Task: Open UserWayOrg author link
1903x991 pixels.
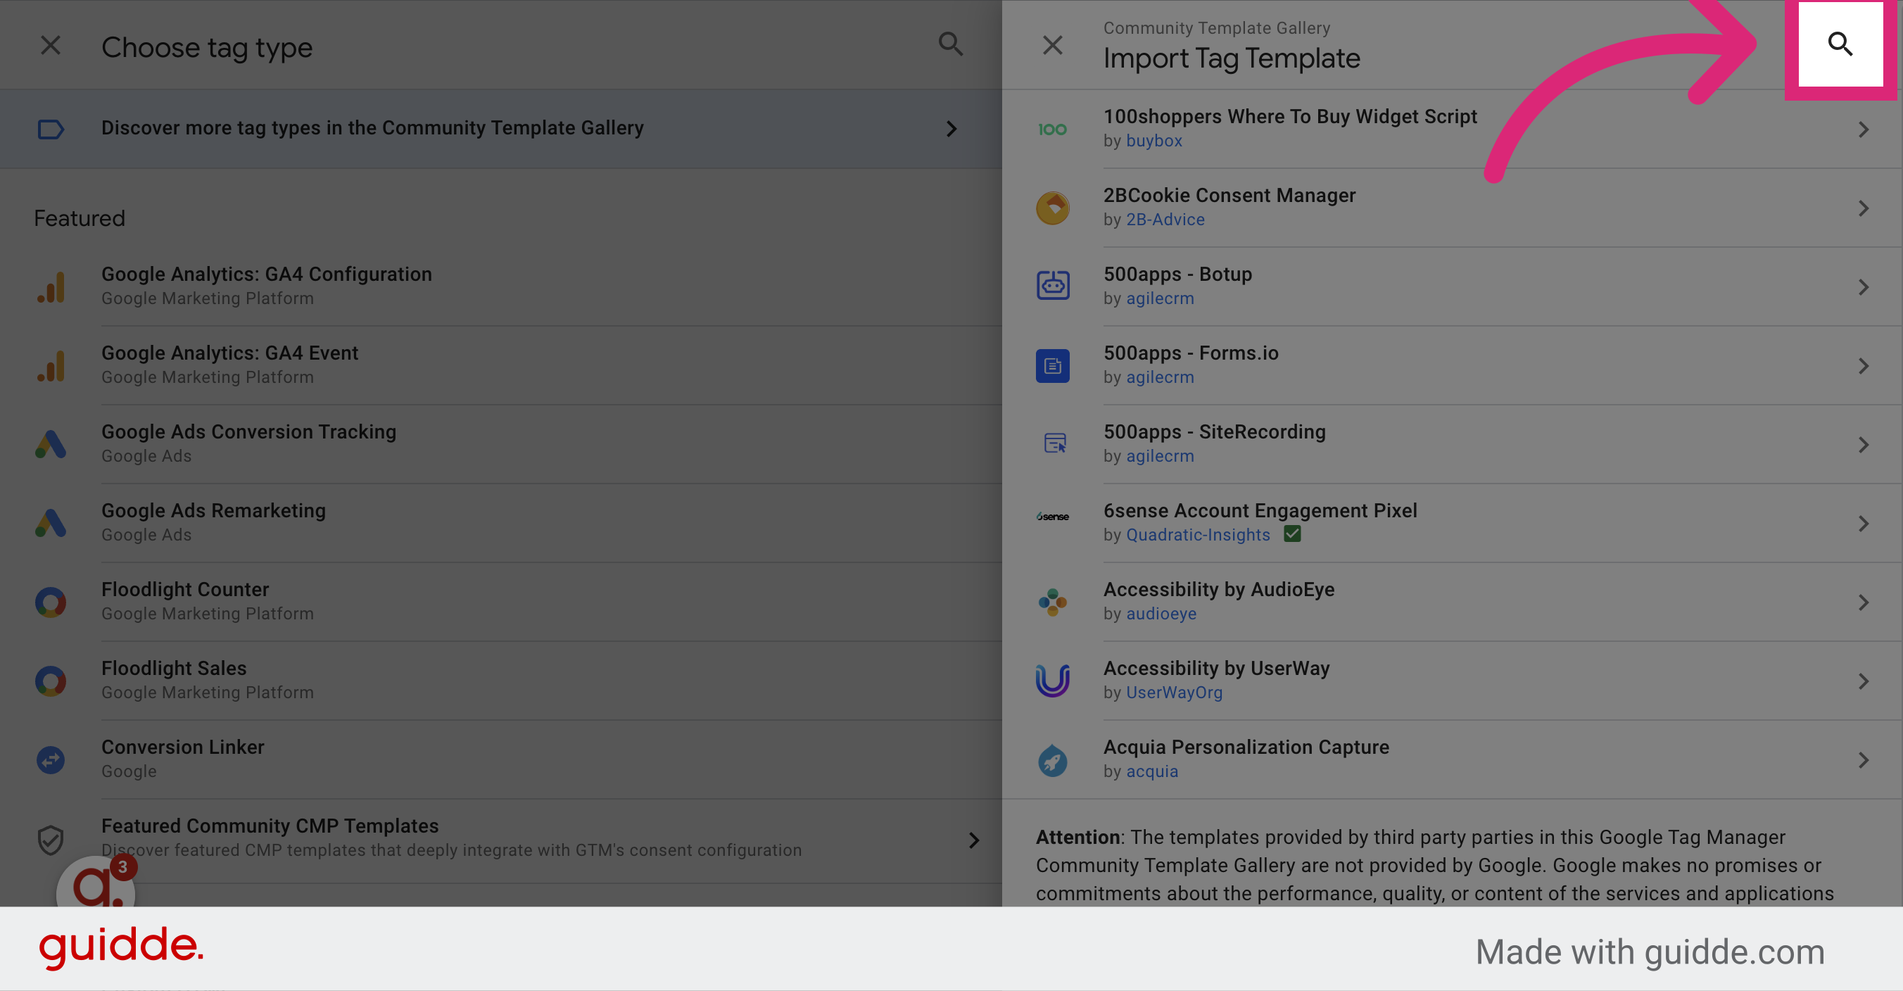Action: [1174, 693]
